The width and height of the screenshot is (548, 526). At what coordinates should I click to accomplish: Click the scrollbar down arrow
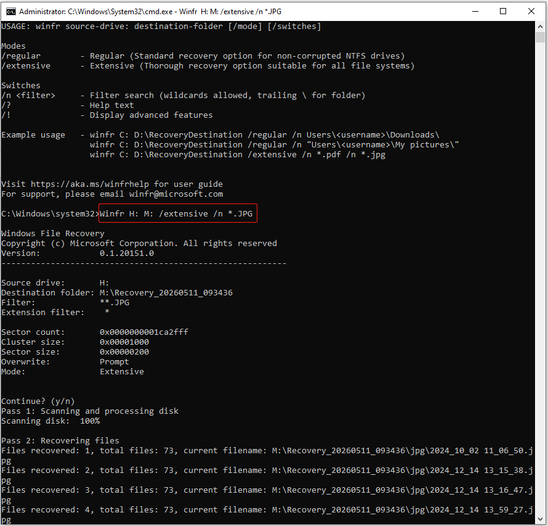pyautogui.click(x=540, y=519)
